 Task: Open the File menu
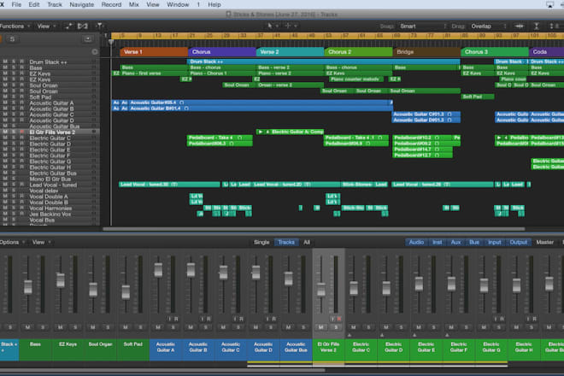[16, 4]
